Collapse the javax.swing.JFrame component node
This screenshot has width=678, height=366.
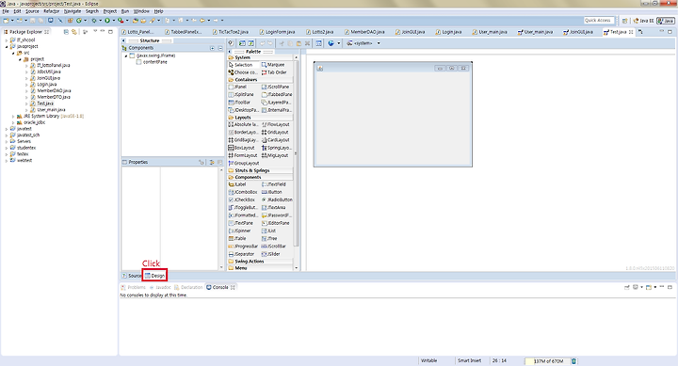pyautogui.click(x=126, y=56)
